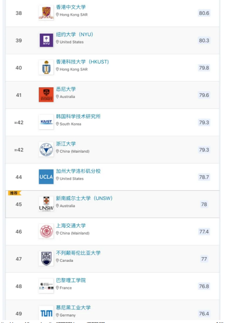
Task: Open the 新南威尔士大学 (UNSW) link
Action: 84,198
